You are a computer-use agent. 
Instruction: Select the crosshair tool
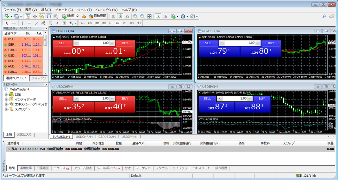(14, 23)
